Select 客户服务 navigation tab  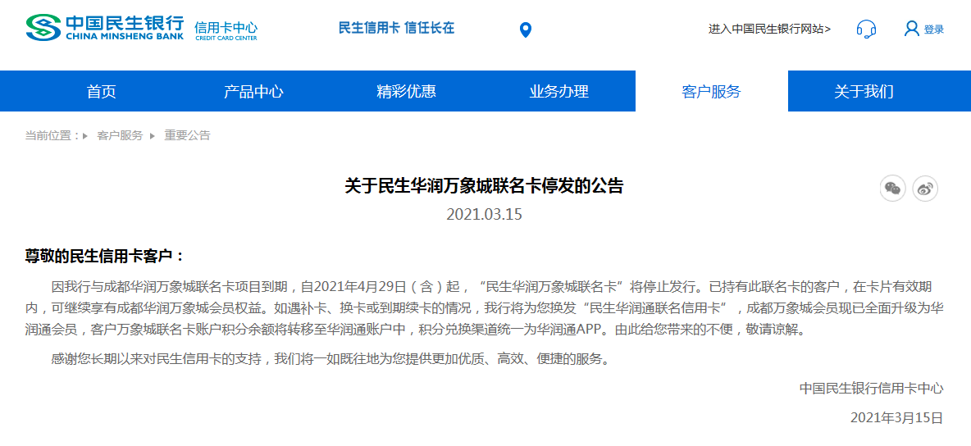pyautogui.click(x=712, y=92)
